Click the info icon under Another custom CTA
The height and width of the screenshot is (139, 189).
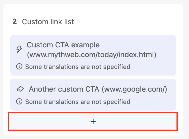19,101
